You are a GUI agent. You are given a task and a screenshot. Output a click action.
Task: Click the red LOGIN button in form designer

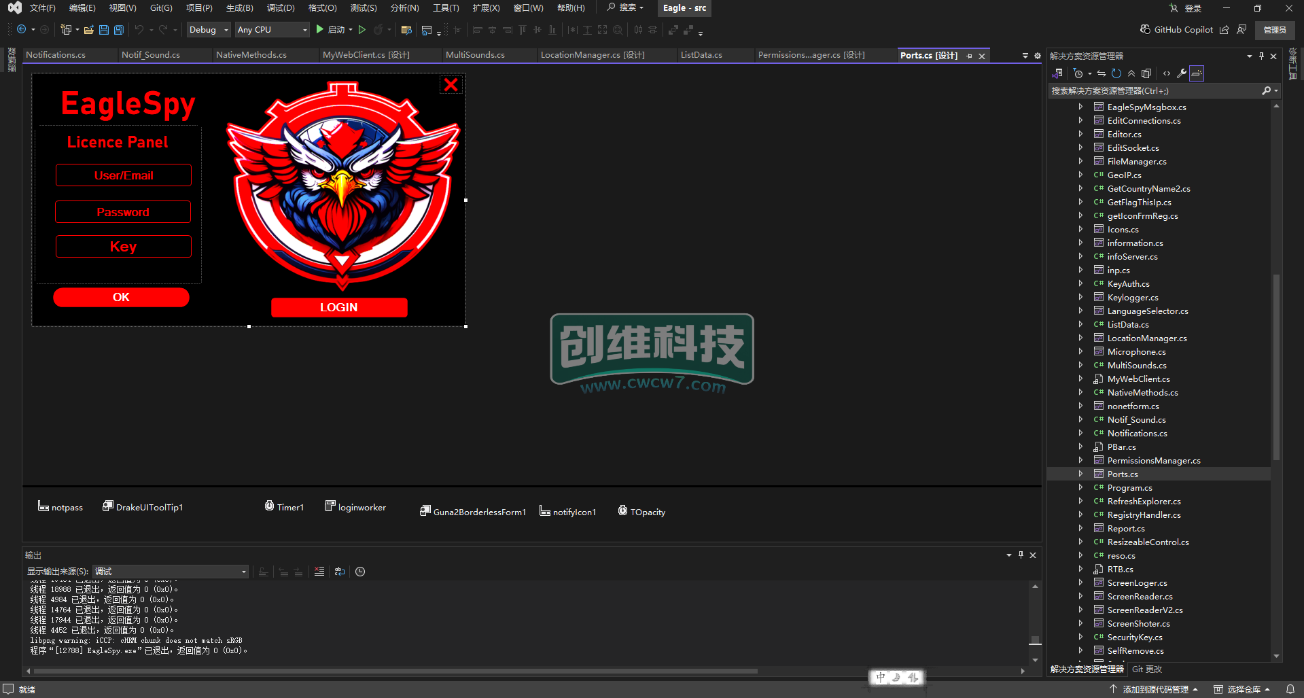339,307
